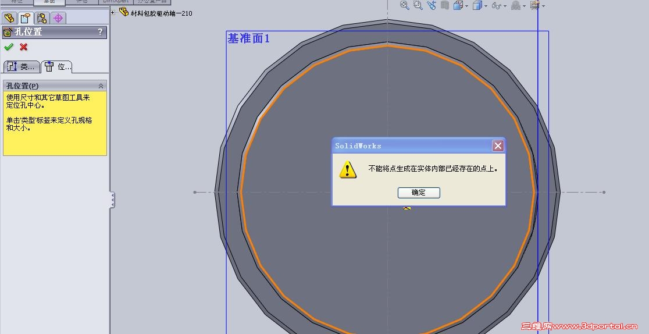
Task: Click the hole wizard icon beside 孔位置 title
Action: (x=8, y=33)
